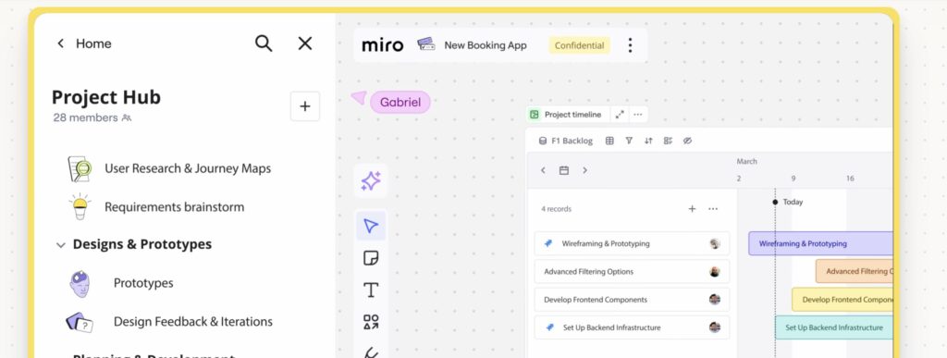Open Advanced Filtering Options record row
The width and height of the screenshot is (947, 358).
(x=632, y=272)
